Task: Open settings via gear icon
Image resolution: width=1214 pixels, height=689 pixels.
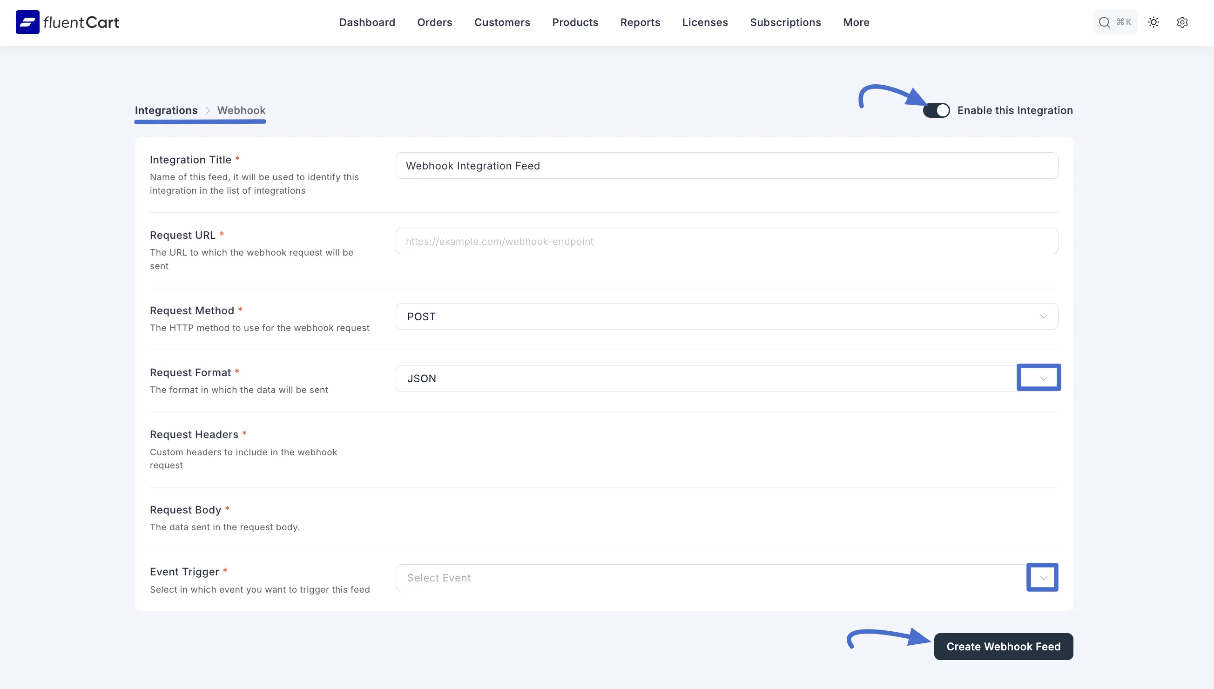Action: click(1182, 22)
